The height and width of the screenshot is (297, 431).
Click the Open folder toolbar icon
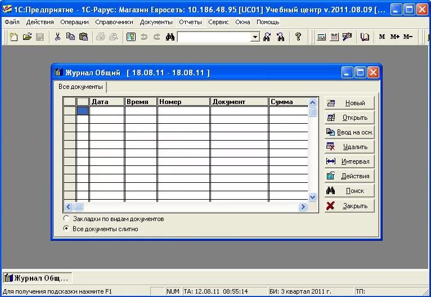[27, 37]
